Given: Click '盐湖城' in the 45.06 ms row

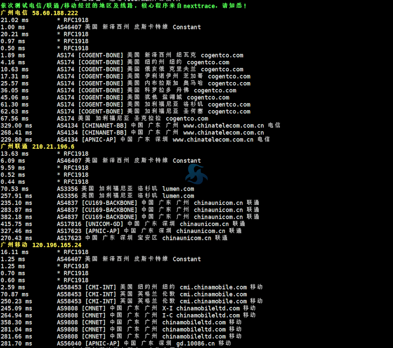Looking at the screenshot, I should [172, 97].
